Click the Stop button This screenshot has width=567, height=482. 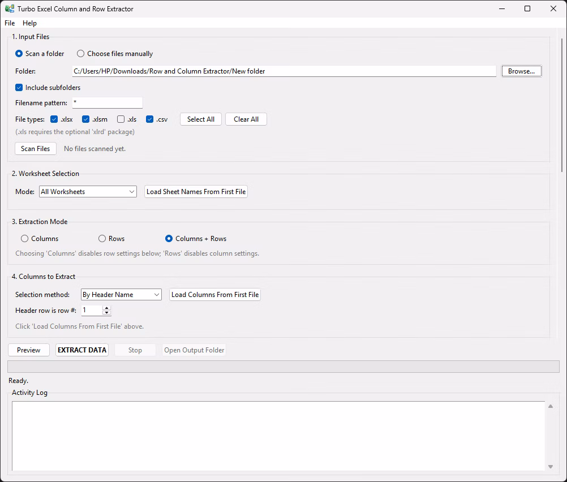click(x=135, y=350)
